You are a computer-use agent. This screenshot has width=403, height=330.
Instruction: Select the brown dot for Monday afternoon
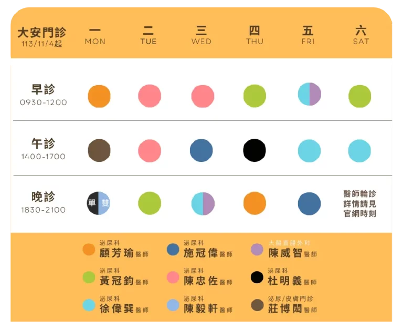click(99, 150)
